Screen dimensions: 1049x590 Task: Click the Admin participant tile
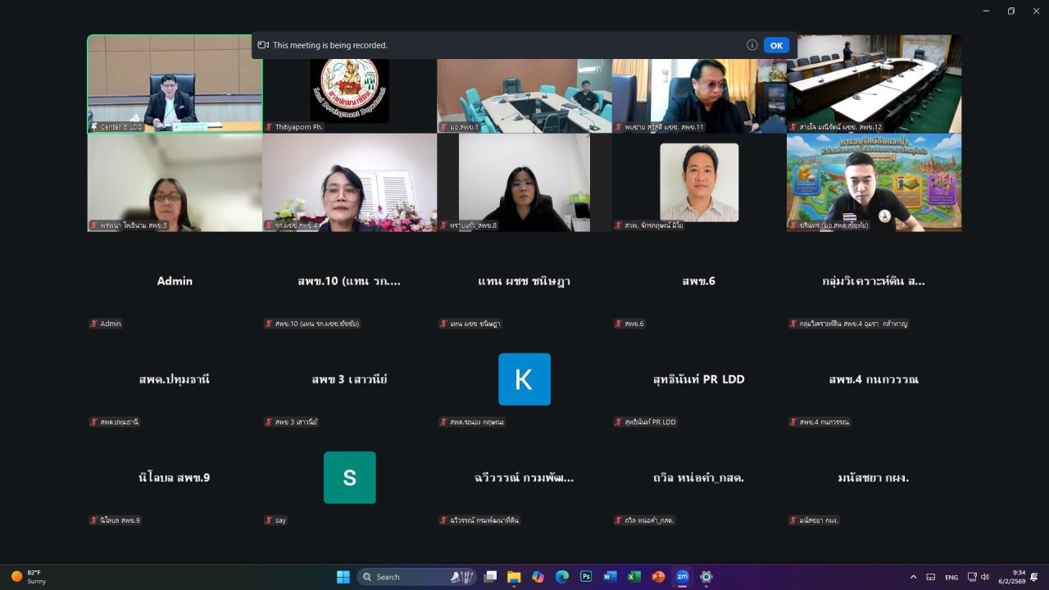tap(175, 281)
